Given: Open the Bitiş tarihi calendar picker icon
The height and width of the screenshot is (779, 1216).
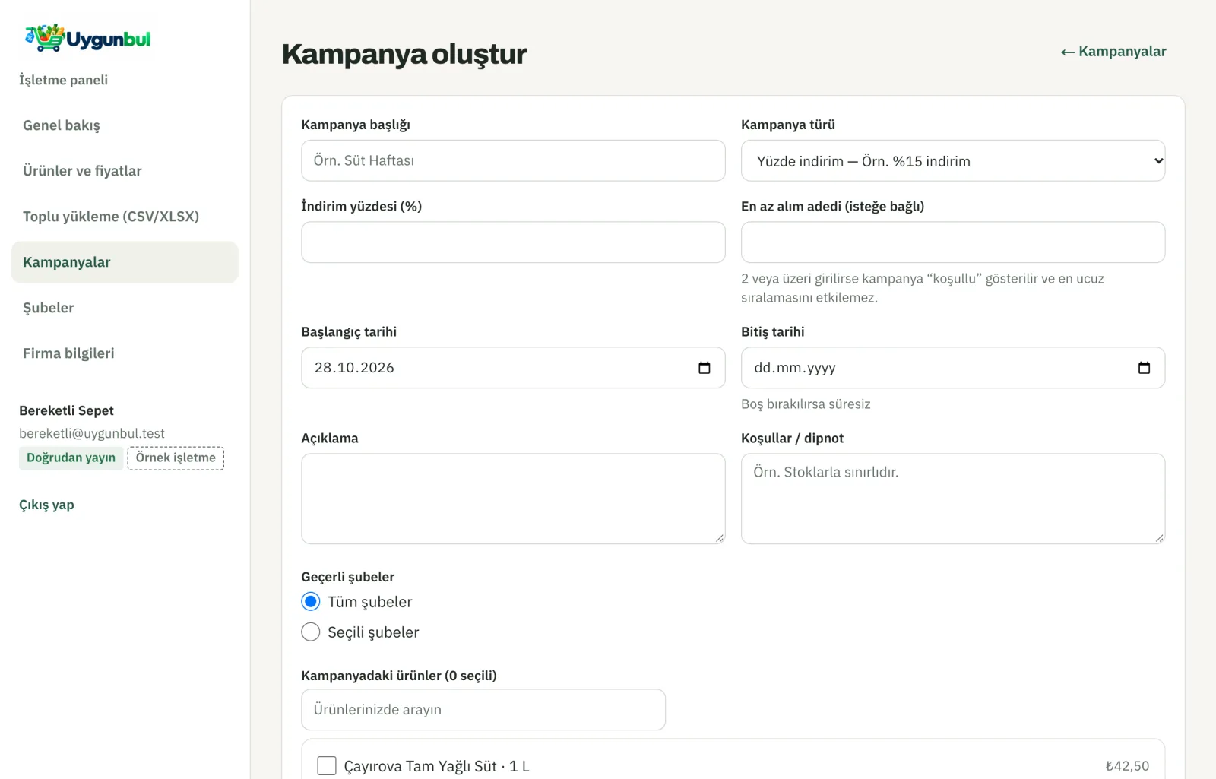Looking at the screenshot, I should coord(1144,368).
